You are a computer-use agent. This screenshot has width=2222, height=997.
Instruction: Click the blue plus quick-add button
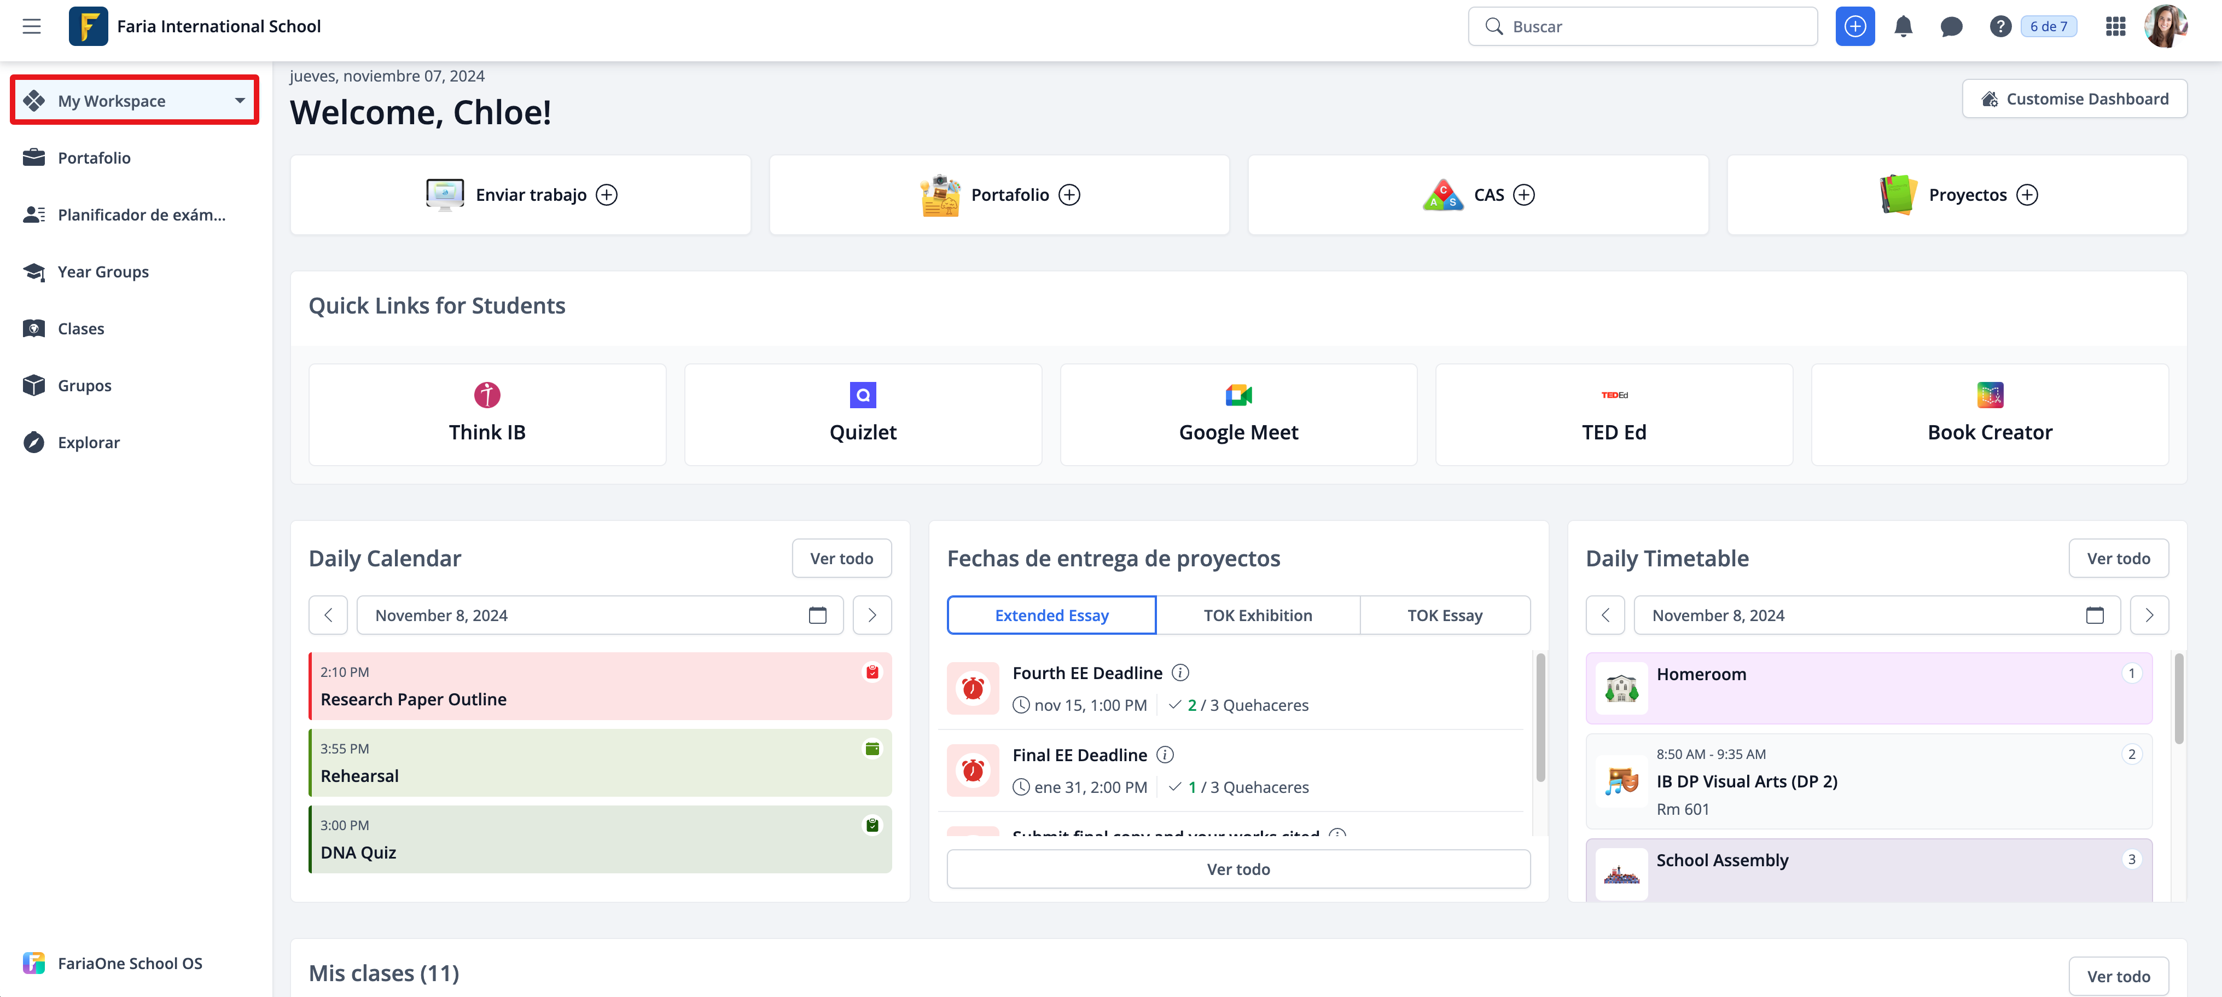pos(1854,27)
